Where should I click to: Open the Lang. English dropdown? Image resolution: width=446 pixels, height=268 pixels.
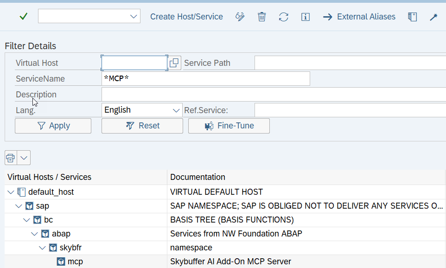pos(176,110)
